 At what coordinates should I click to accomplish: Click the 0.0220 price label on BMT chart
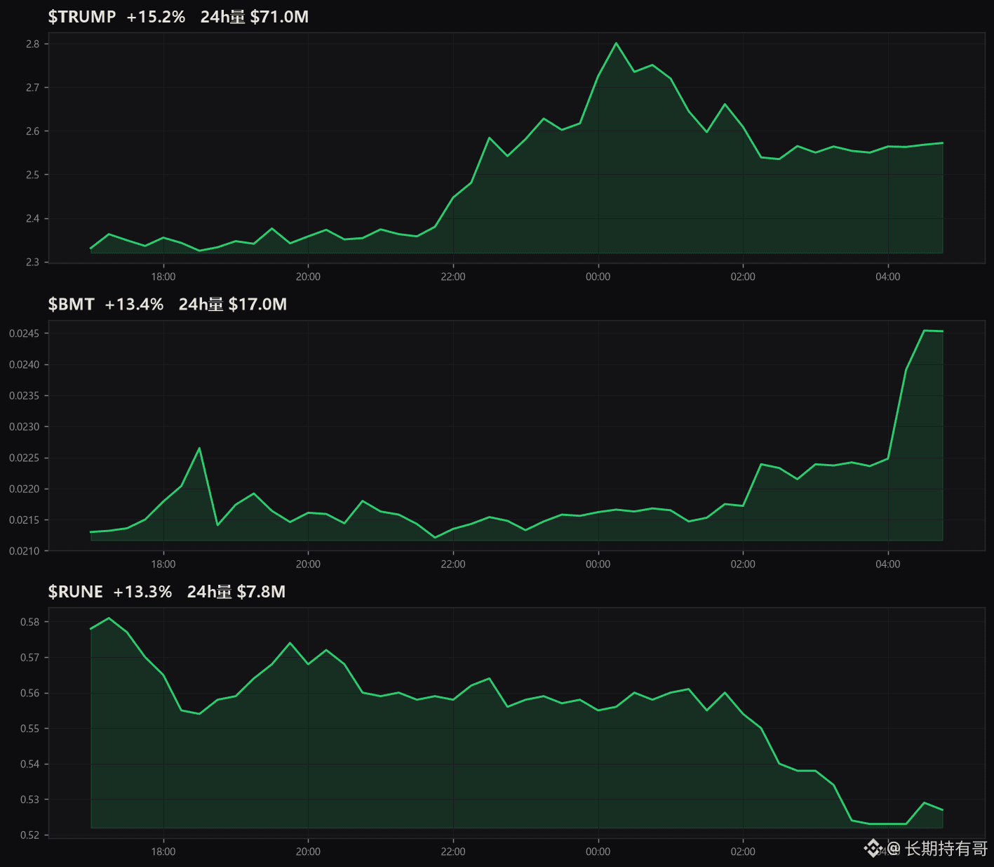[x=25, y=489]
